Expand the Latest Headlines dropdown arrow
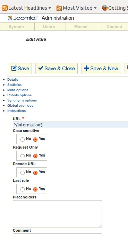 (x=50, y=8)
